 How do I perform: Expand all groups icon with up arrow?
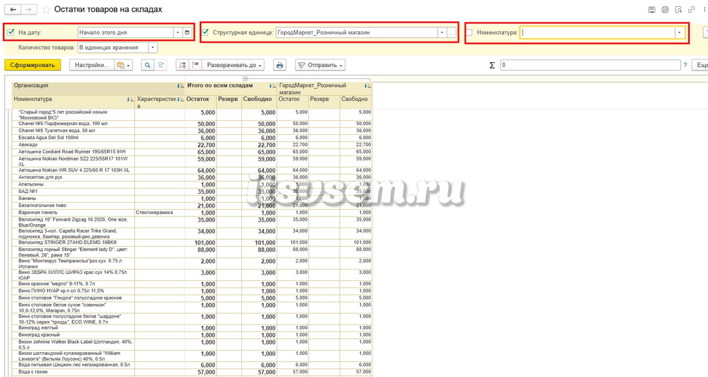tap(195, 65)
